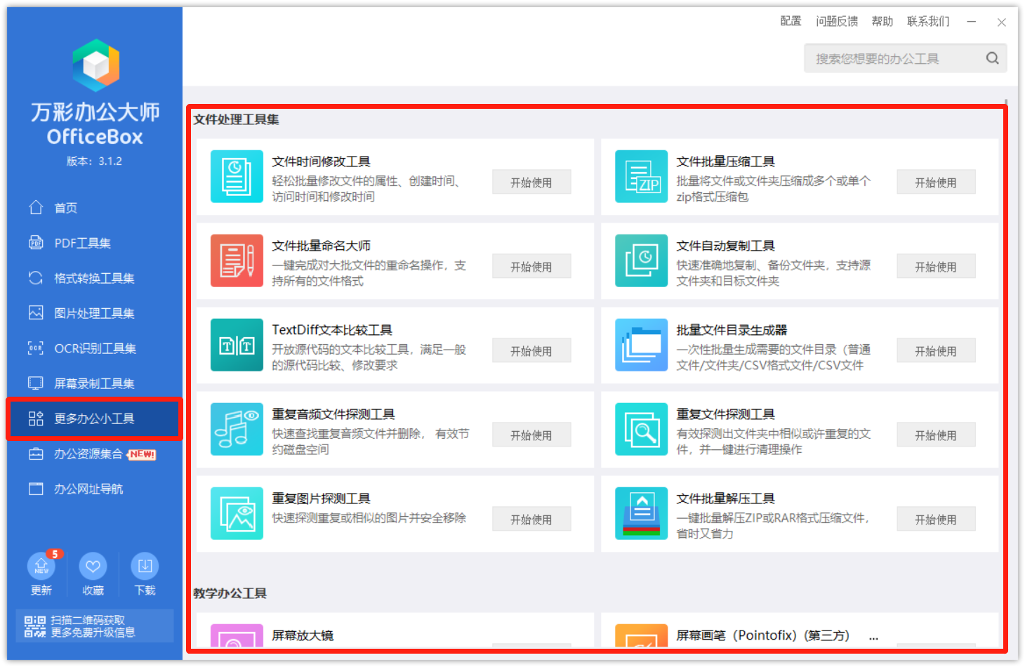Image resolution: width=1025 pixels, height=667 pixels.
Task: Go to 首页 in sidebar
Action: (x=95, y=208)
